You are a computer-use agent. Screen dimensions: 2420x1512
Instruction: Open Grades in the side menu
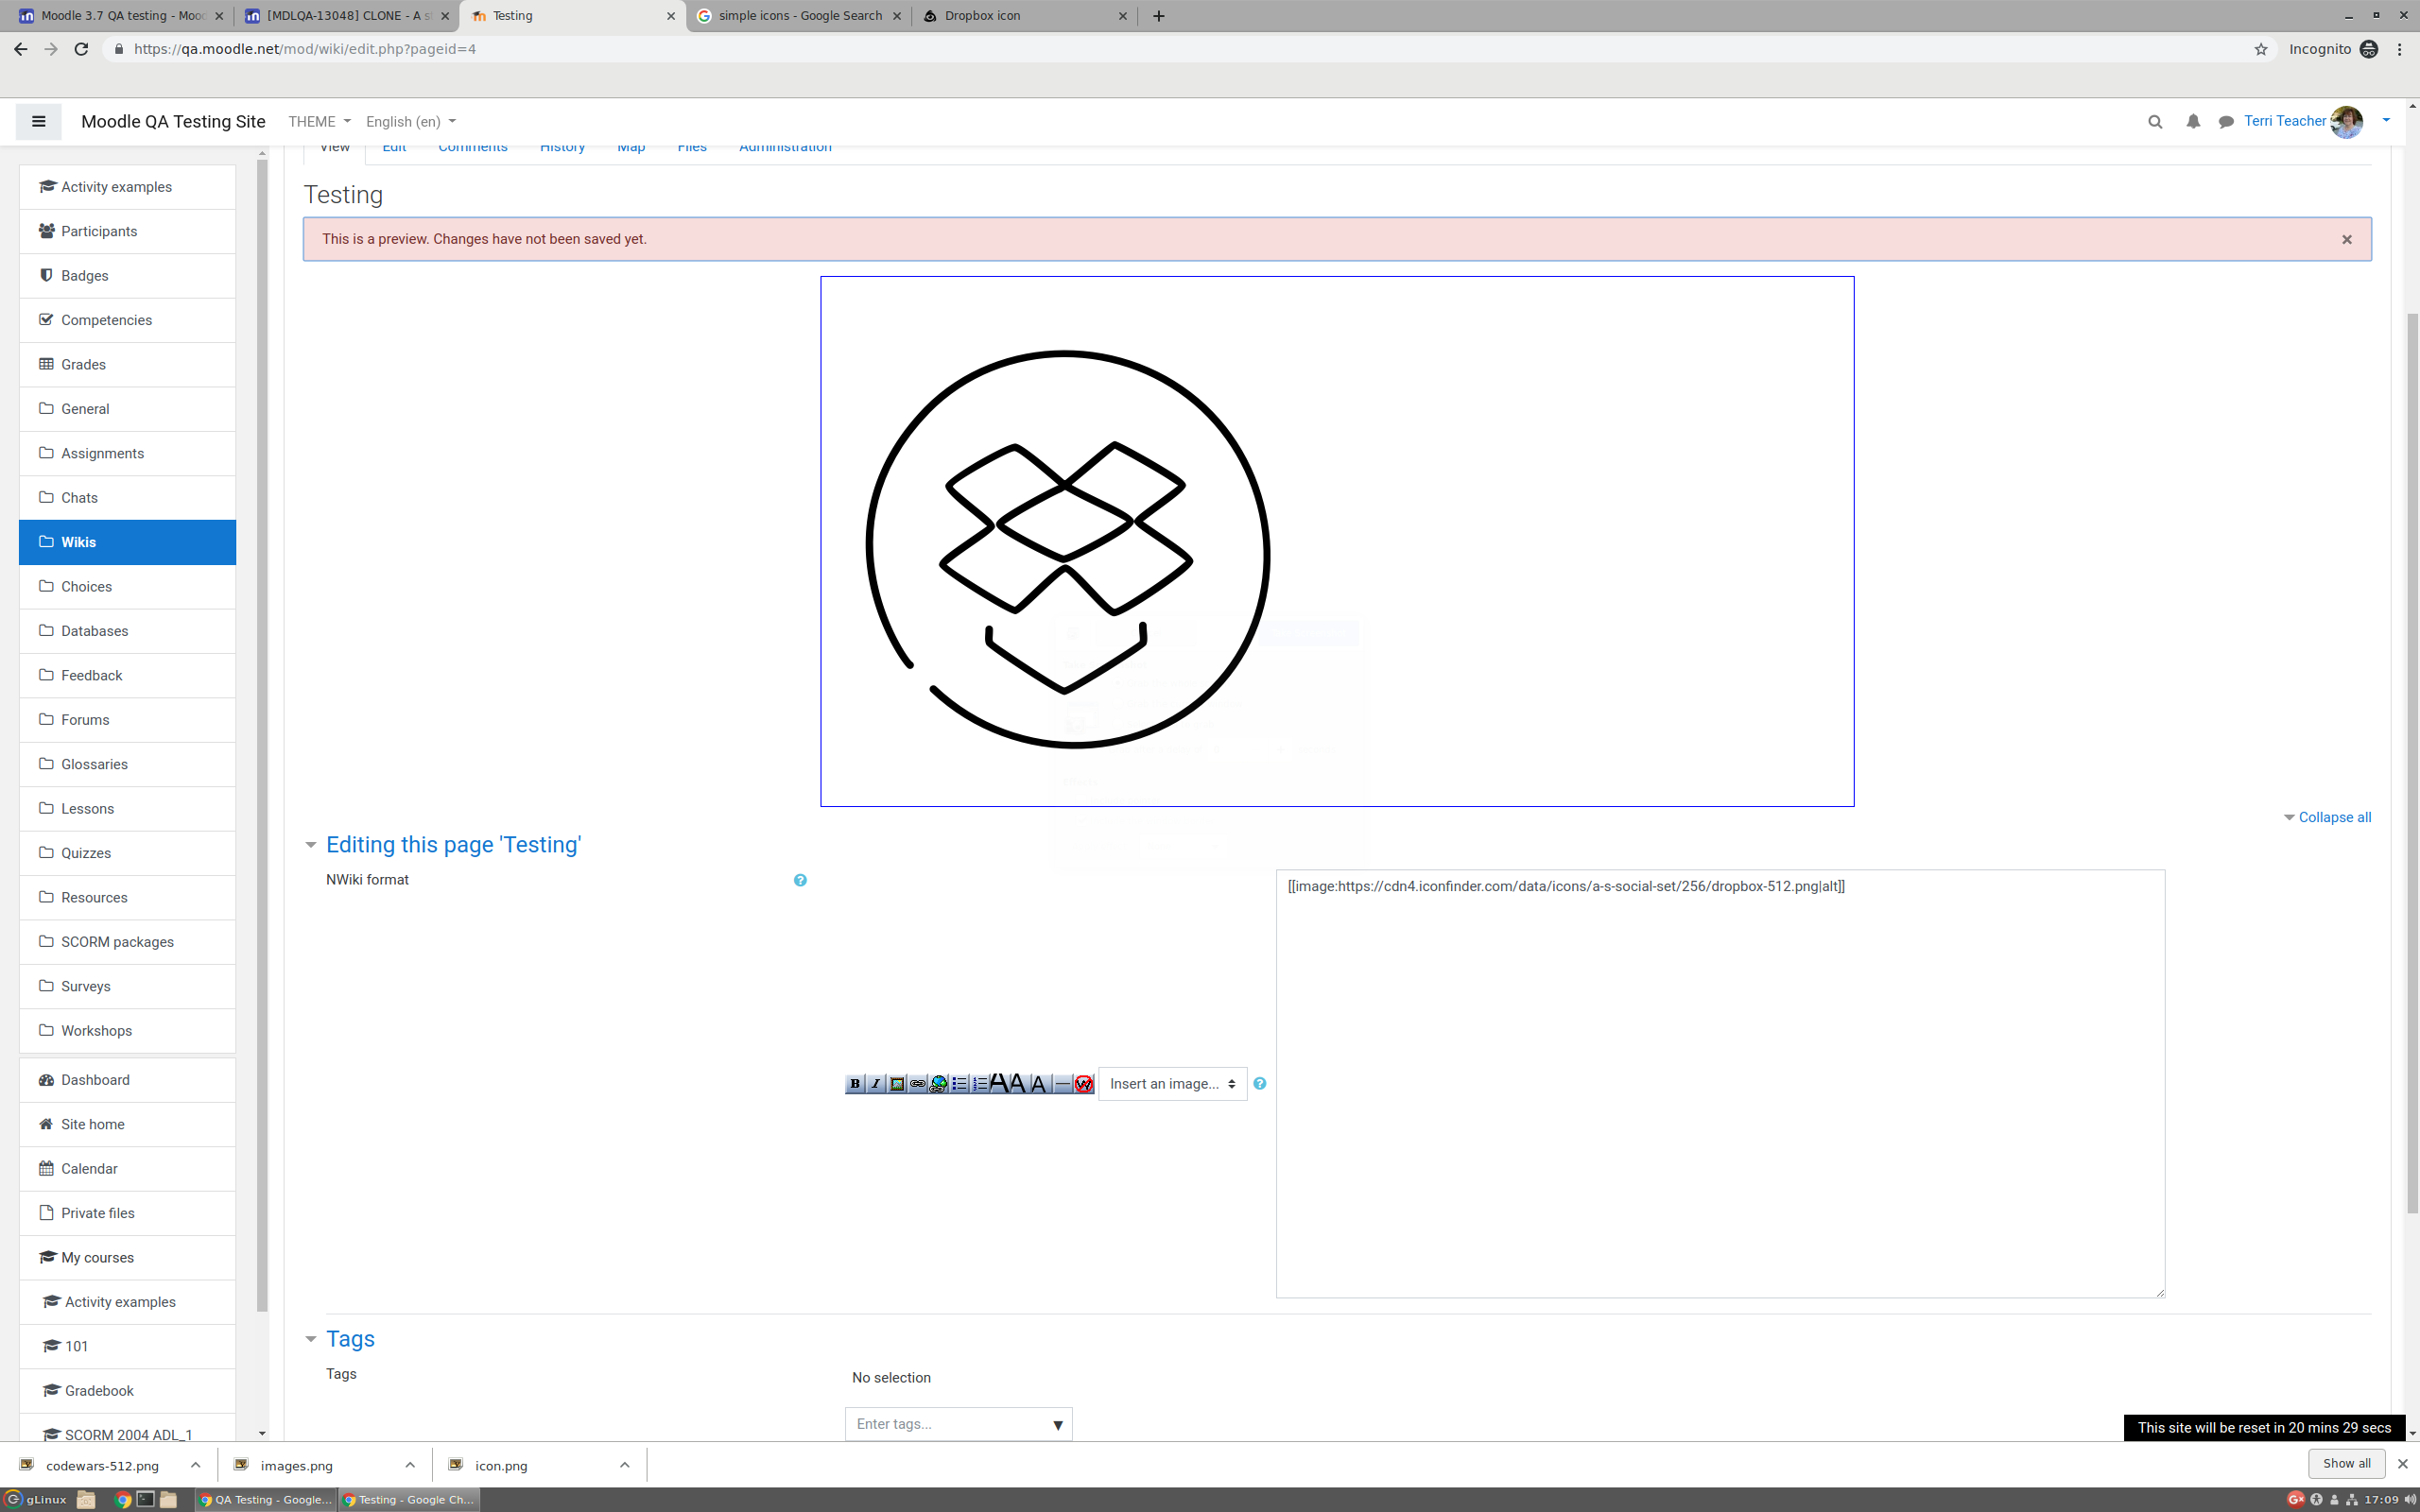coord(127,364)
